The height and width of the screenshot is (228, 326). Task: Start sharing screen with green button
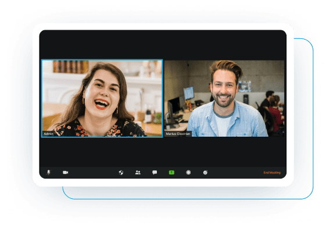point(171,173)
